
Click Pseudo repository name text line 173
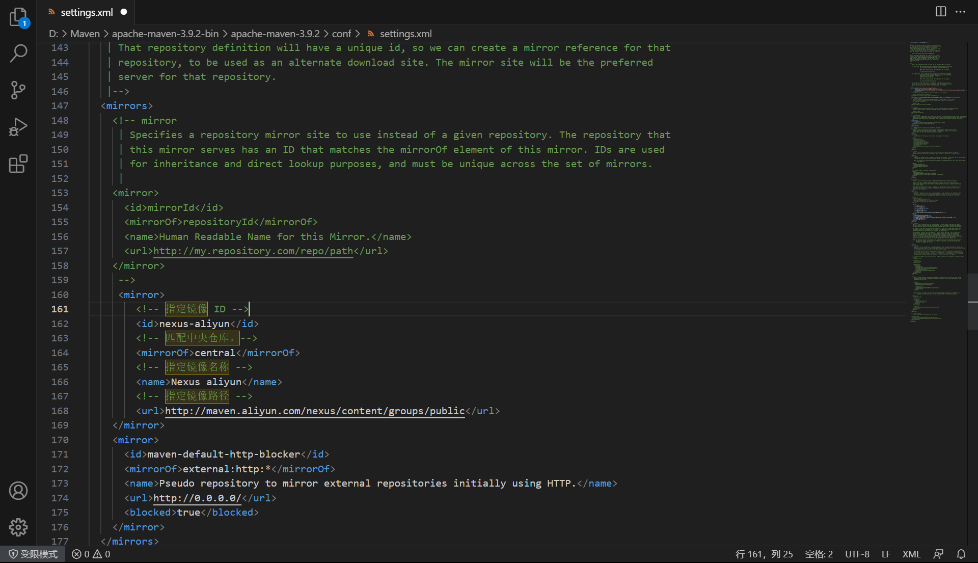tap(368, 483)
